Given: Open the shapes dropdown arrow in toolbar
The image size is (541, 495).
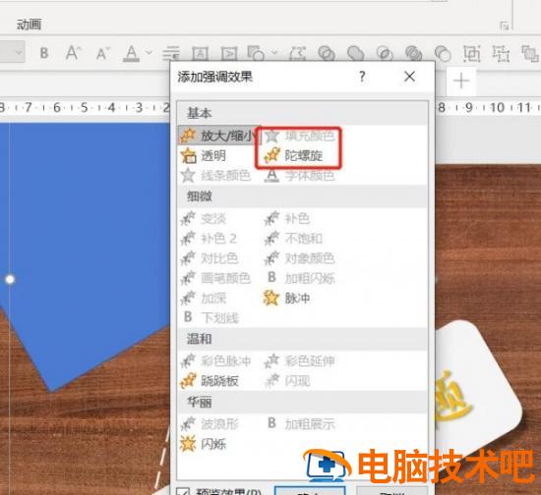Looking at the screenshot, I should 274,52.
